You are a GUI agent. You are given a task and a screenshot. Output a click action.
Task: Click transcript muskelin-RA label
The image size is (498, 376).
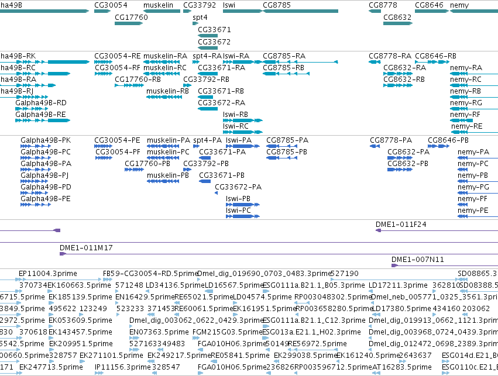pos(165,56)
